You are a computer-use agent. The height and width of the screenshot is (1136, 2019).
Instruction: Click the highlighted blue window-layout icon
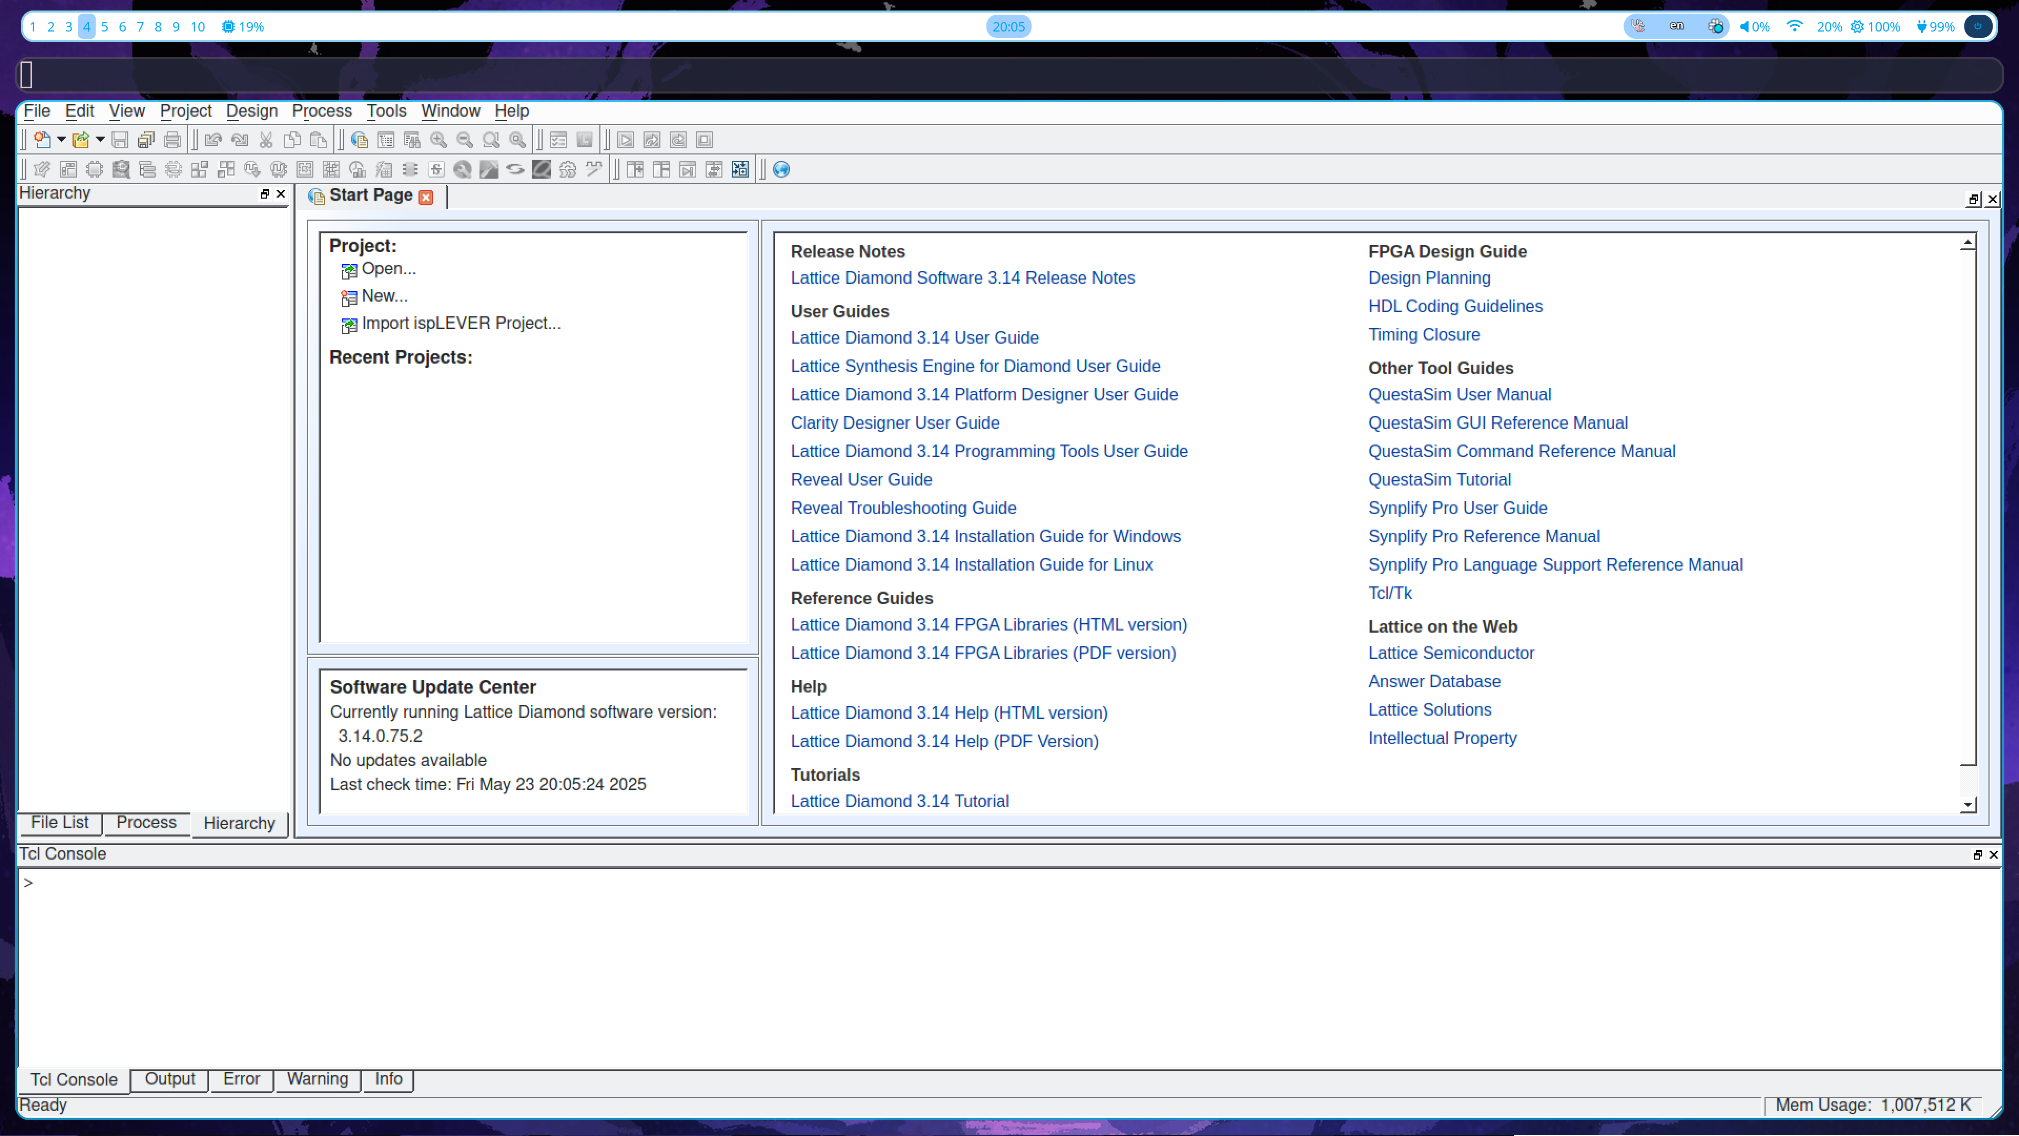[740, 169]
